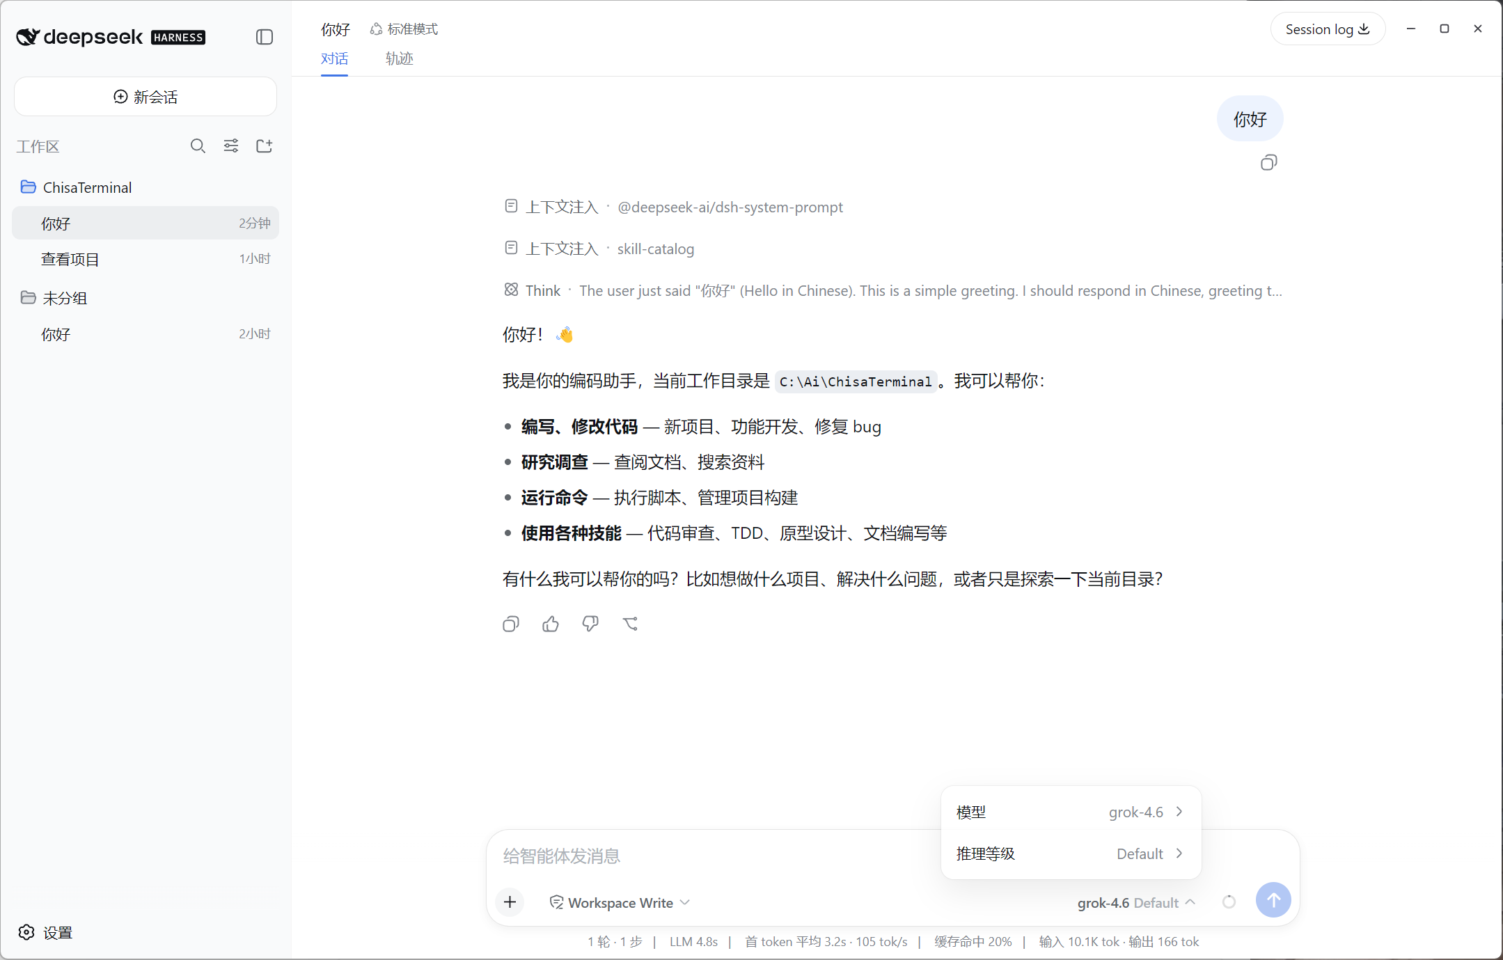Click the 使用各种技能 bullet text
Screen dimensions: 1503x960
pyautogui.click(x=571, y=533)
